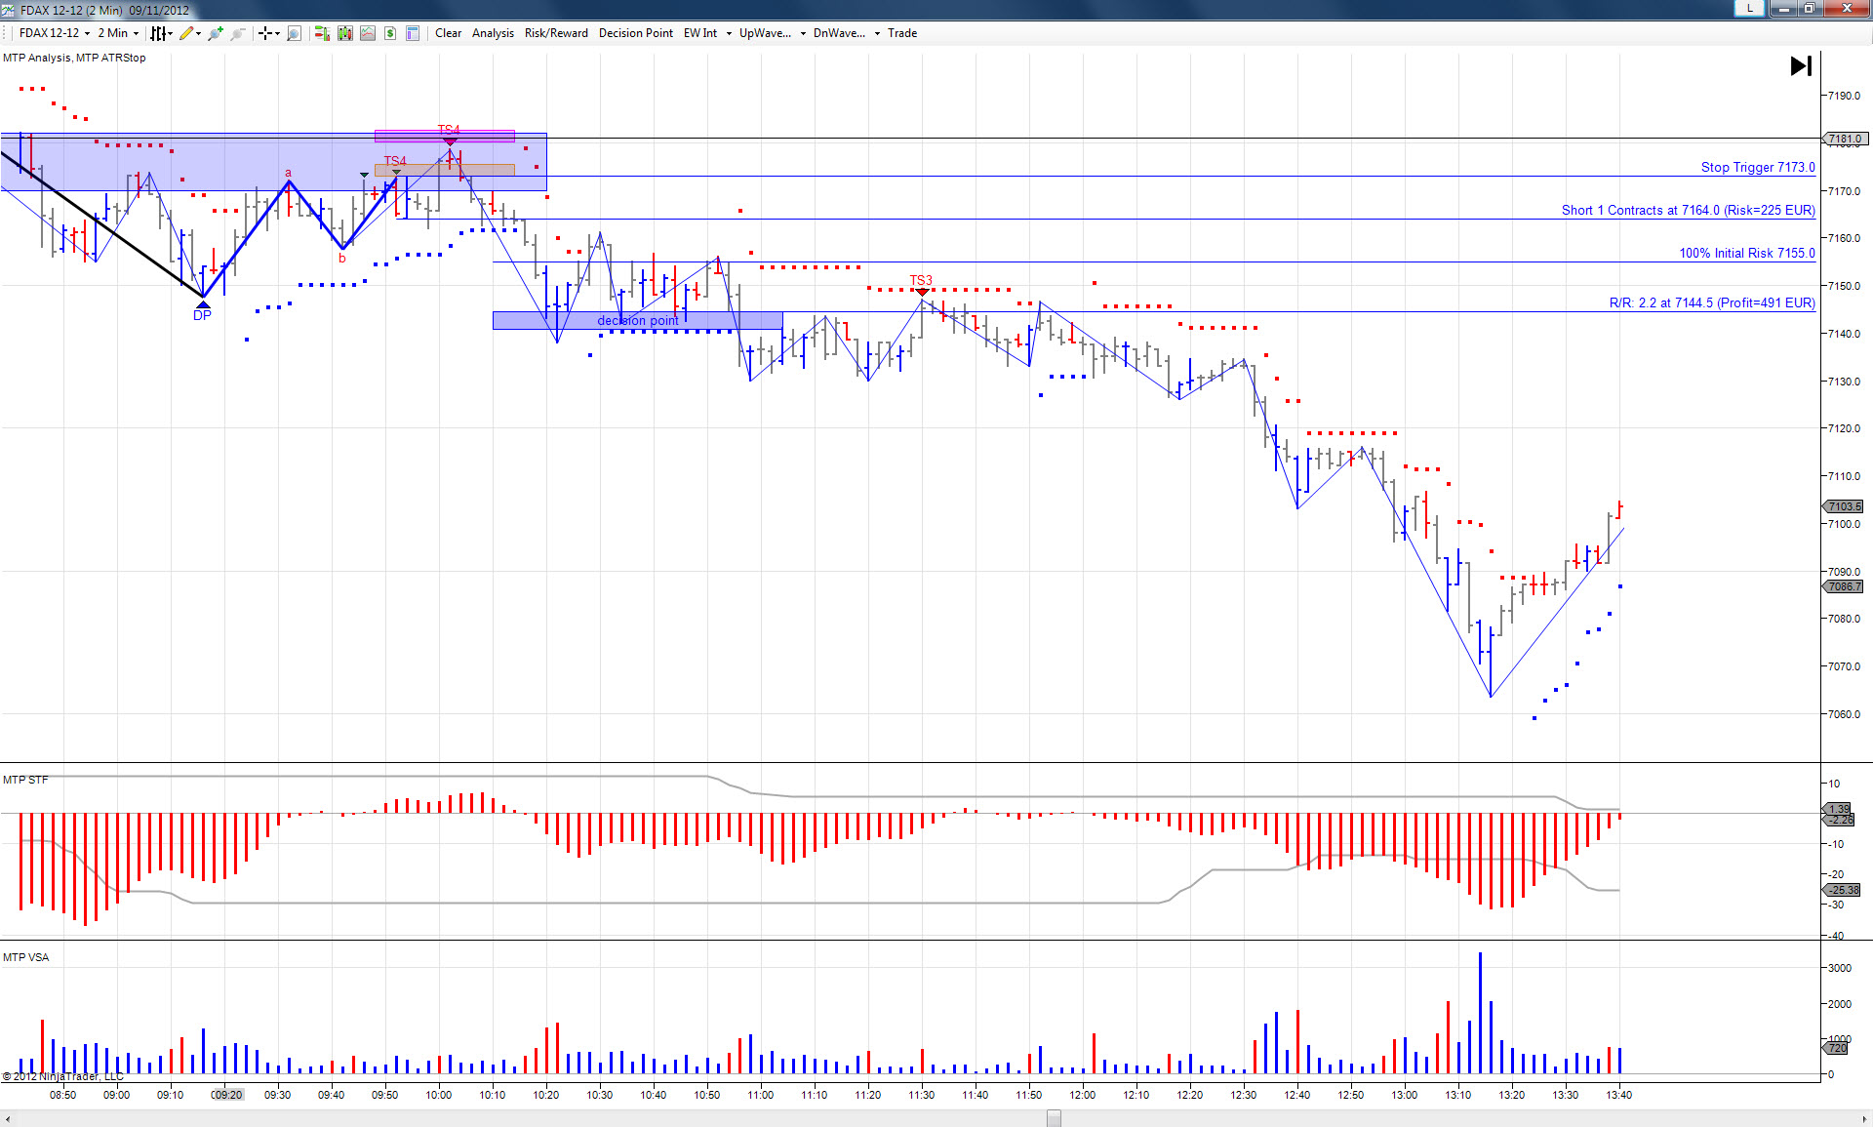Screen dimensions: 1873x1127
Task: Minimize the FDAX chart window
Action: point(1784,9)
